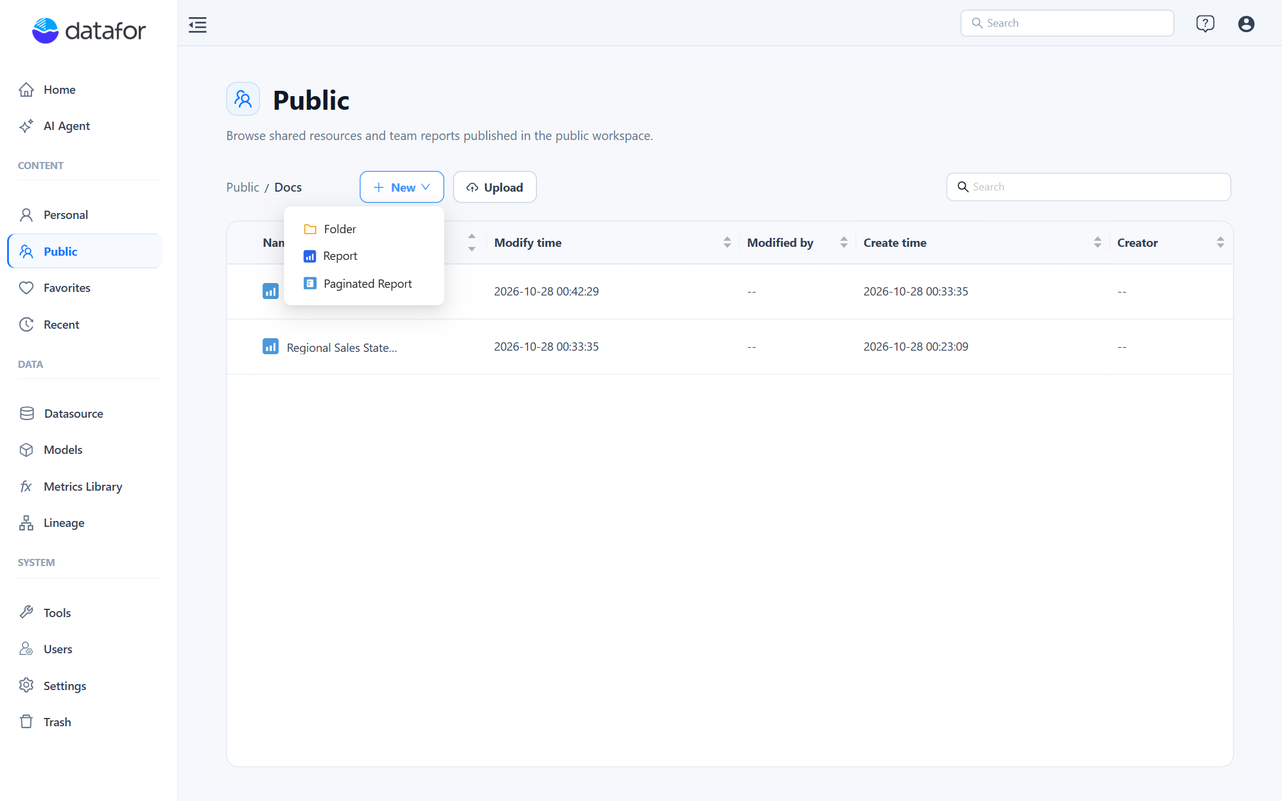Click the Personal person icon in the sidebar
Image resolution: width=1282 pixels, height=801 pixels.
tap(26, 215)
